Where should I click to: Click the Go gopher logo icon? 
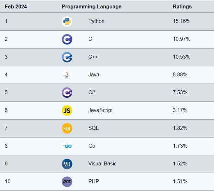(67, 146)
